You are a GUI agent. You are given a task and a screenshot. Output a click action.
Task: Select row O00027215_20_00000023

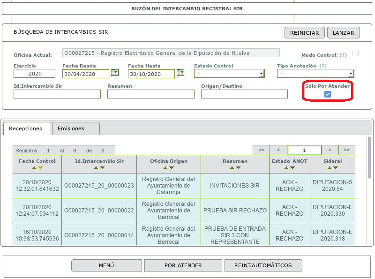pos(184,186)
